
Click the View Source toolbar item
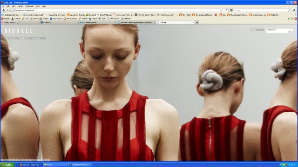[114, 19]
